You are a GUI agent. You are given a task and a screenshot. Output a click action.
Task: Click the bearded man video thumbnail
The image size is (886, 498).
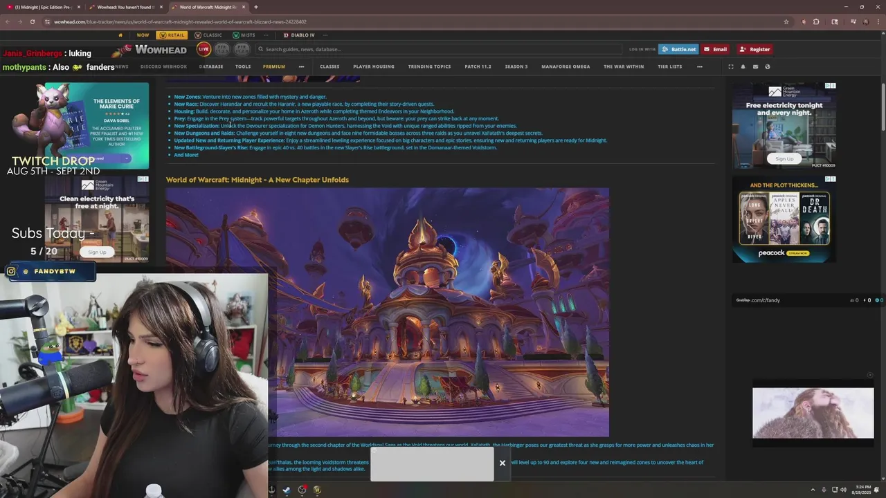pyautogui.click(x=813, y=413)
